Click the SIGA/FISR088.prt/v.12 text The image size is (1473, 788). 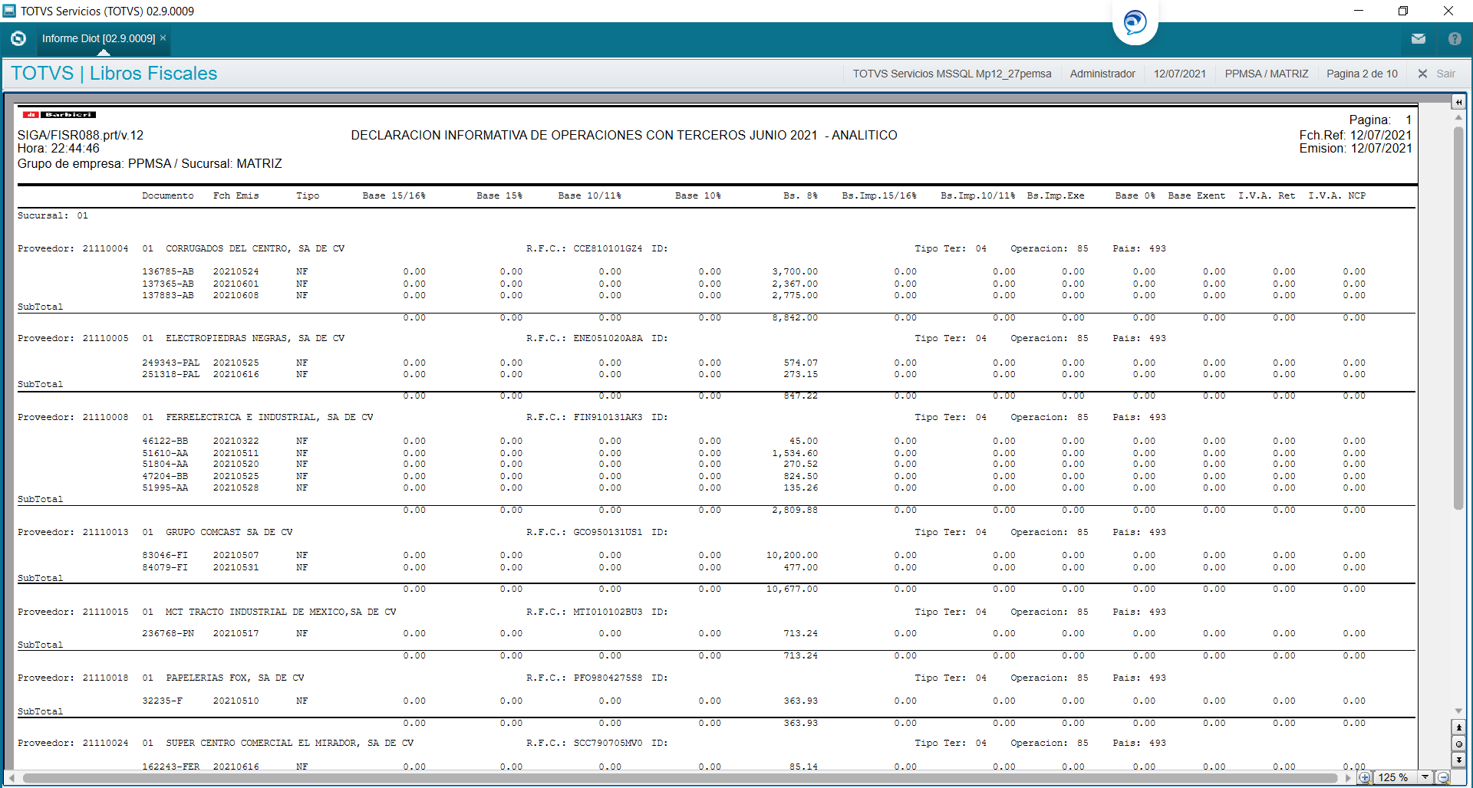(81, 136)
